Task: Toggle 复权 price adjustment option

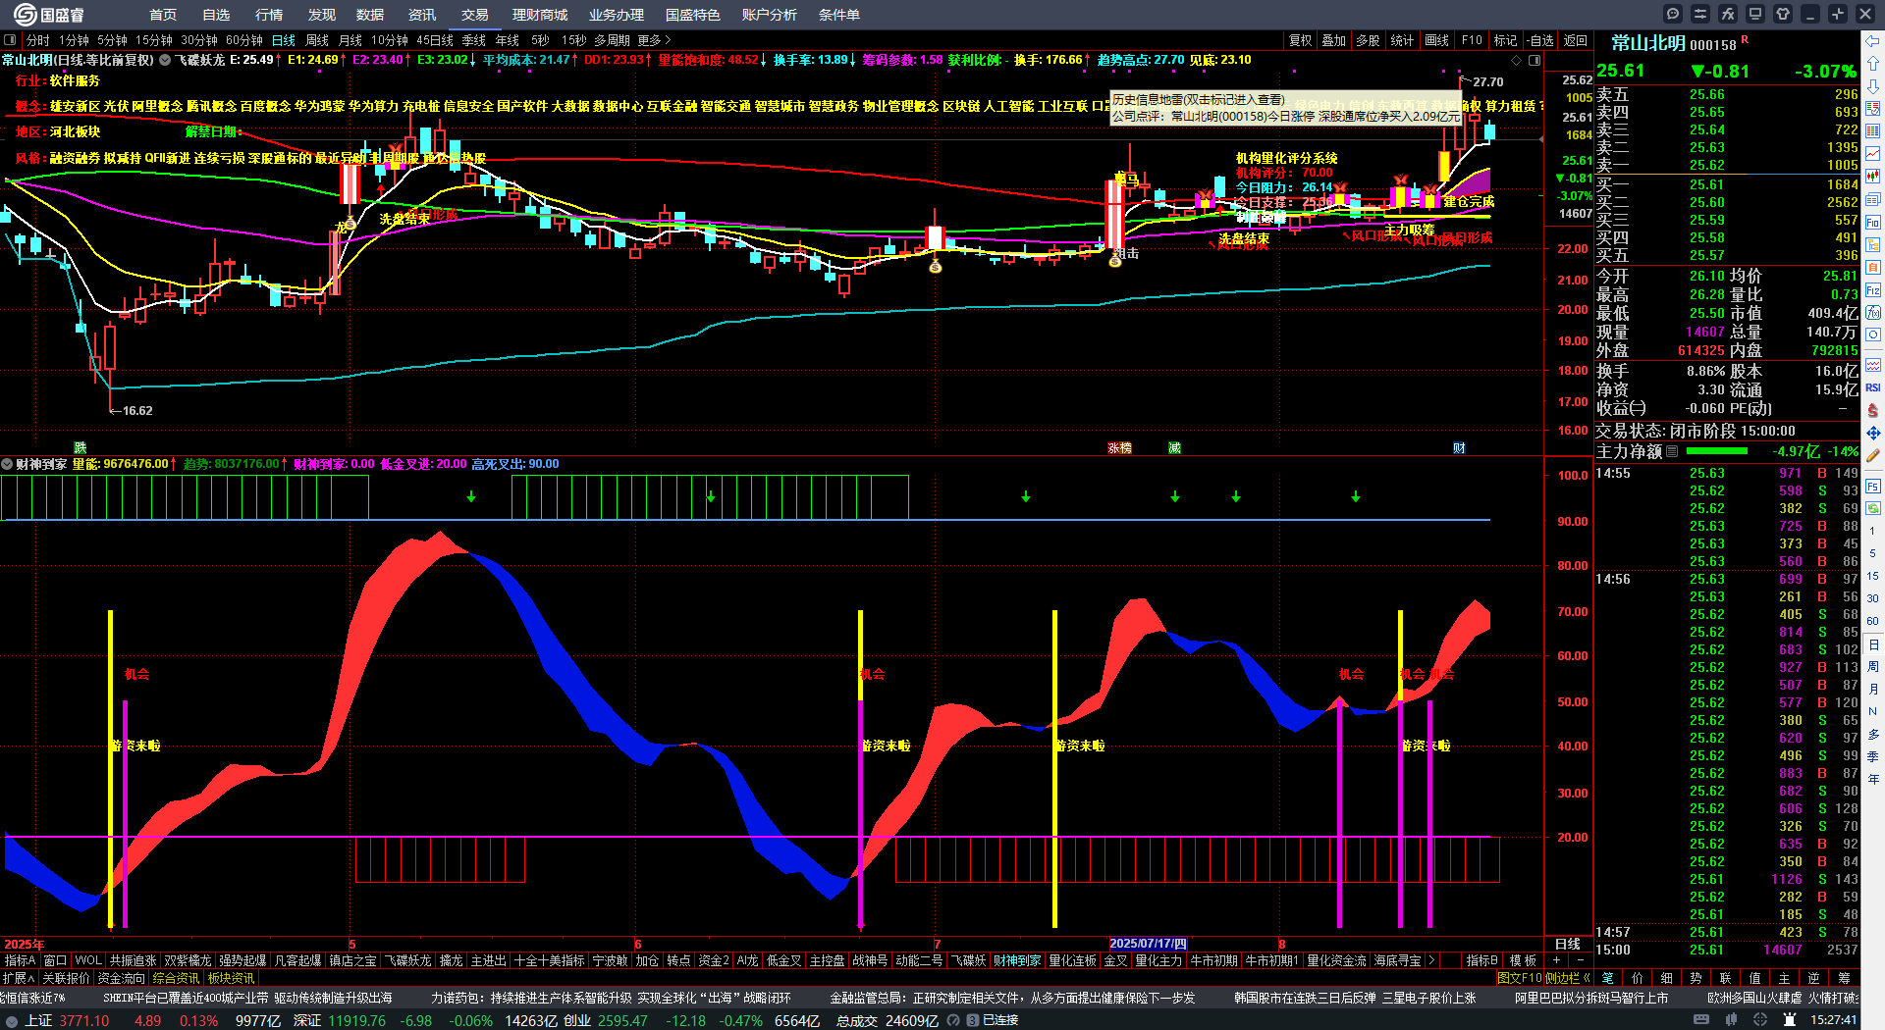Action: click(1300, 40)
